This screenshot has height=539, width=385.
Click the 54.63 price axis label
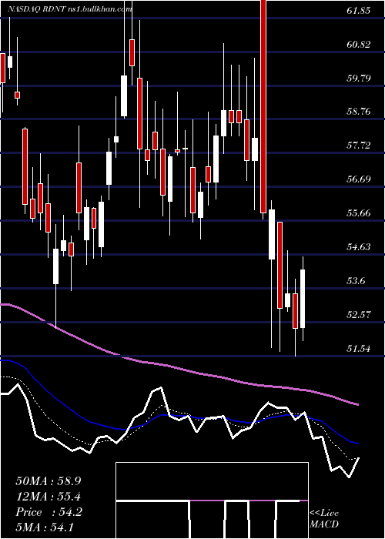pos(359,247)
